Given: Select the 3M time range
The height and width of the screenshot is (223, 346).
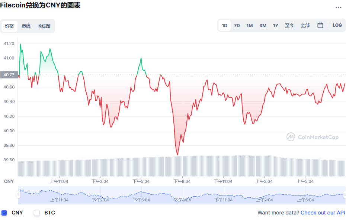Looking at the screenshot, I should coord(263,26).
